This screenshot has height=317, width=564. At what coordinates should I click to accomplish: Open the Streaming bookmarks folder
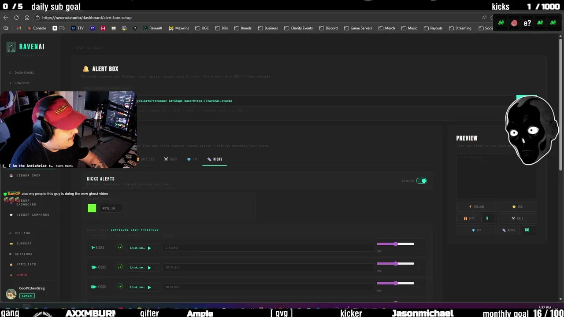(460, 28)
